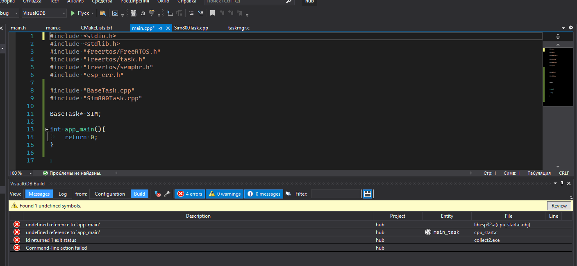Open the 100 % zoom dropdown
This screenshot has height=266, width=577.
tap(30, 174)
